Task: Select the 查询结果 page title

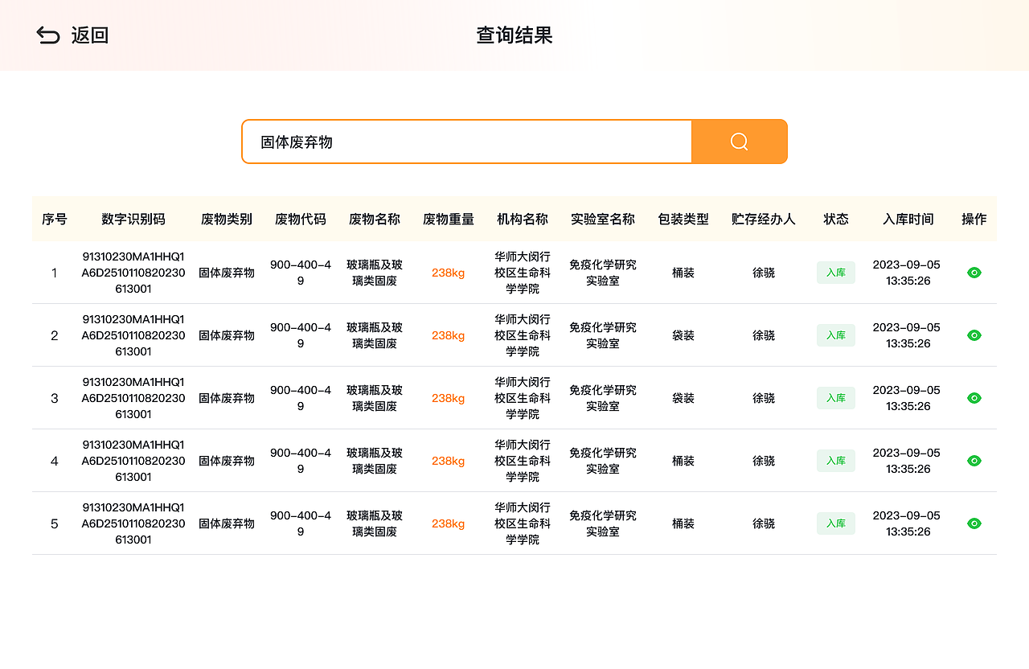Action: (x=514, y=35)
